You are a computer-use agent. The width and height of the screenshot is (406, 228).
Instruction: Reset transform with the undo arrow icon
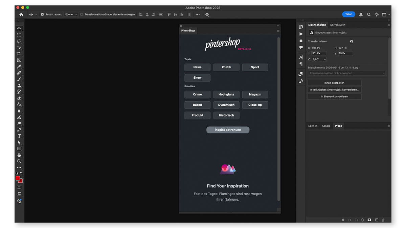coord(351,42)
